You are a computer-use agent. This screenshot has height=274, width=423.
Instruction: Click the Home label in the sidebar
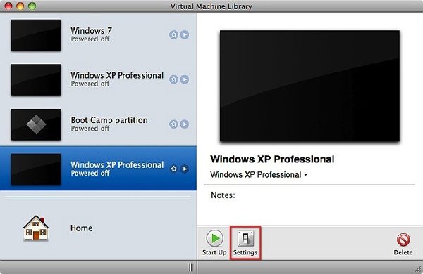coord(81,228)
